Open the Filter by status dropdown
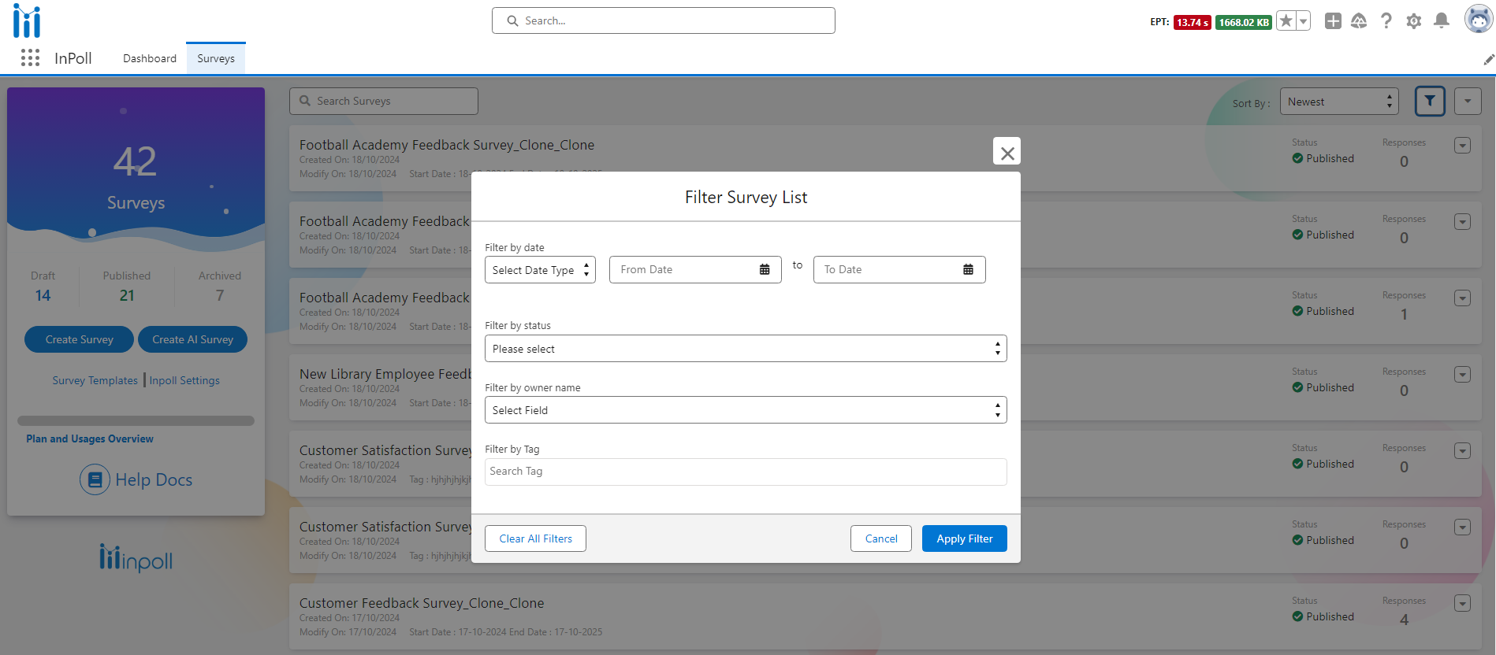1496x655 pixels. pos(746,349)
